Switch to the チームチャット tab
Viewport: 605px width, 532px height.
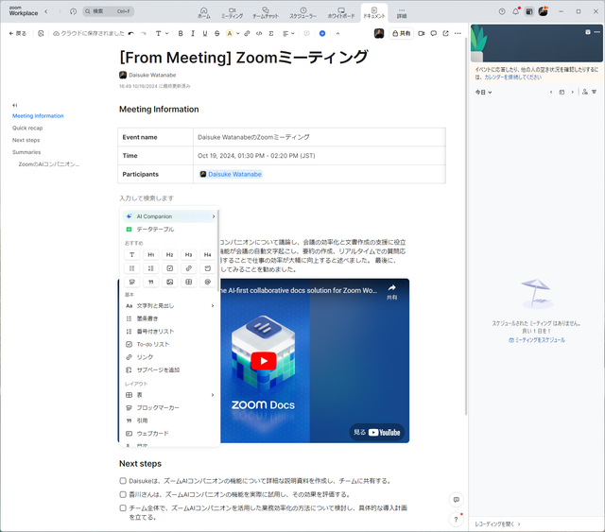tap(266, 12)
